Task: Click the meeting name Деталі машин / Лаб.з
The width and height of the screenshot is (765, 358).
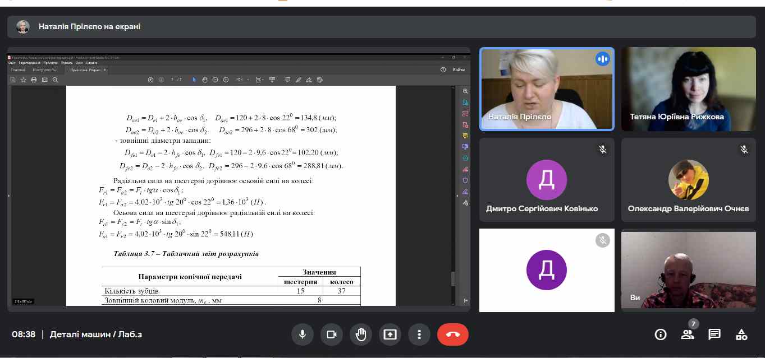Action: click(x=95, y=334)
